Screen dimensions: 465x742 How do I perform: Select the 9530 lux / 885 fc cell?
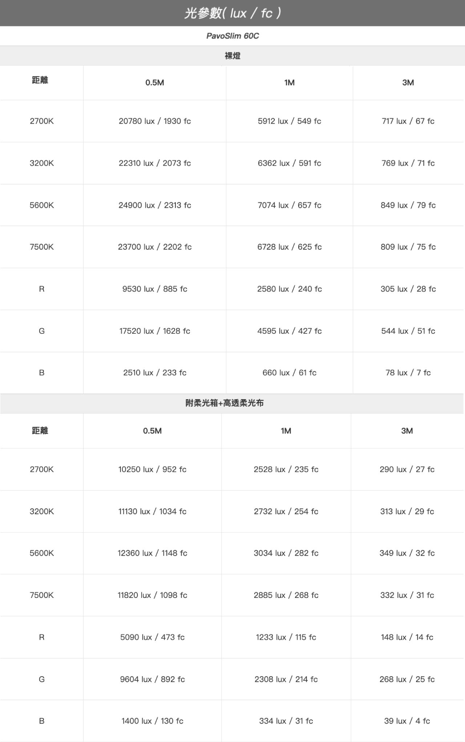point(155,289)
